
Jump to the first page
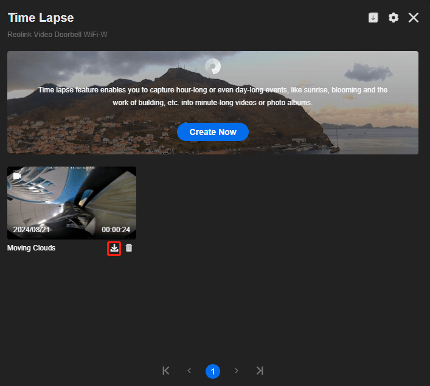[x=166, y=371]
